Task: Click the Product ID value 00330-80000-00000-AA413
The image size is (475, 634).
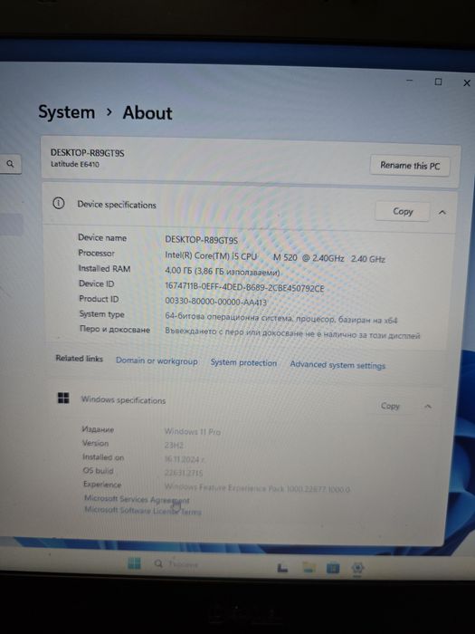Action: (x=215, y=302)
